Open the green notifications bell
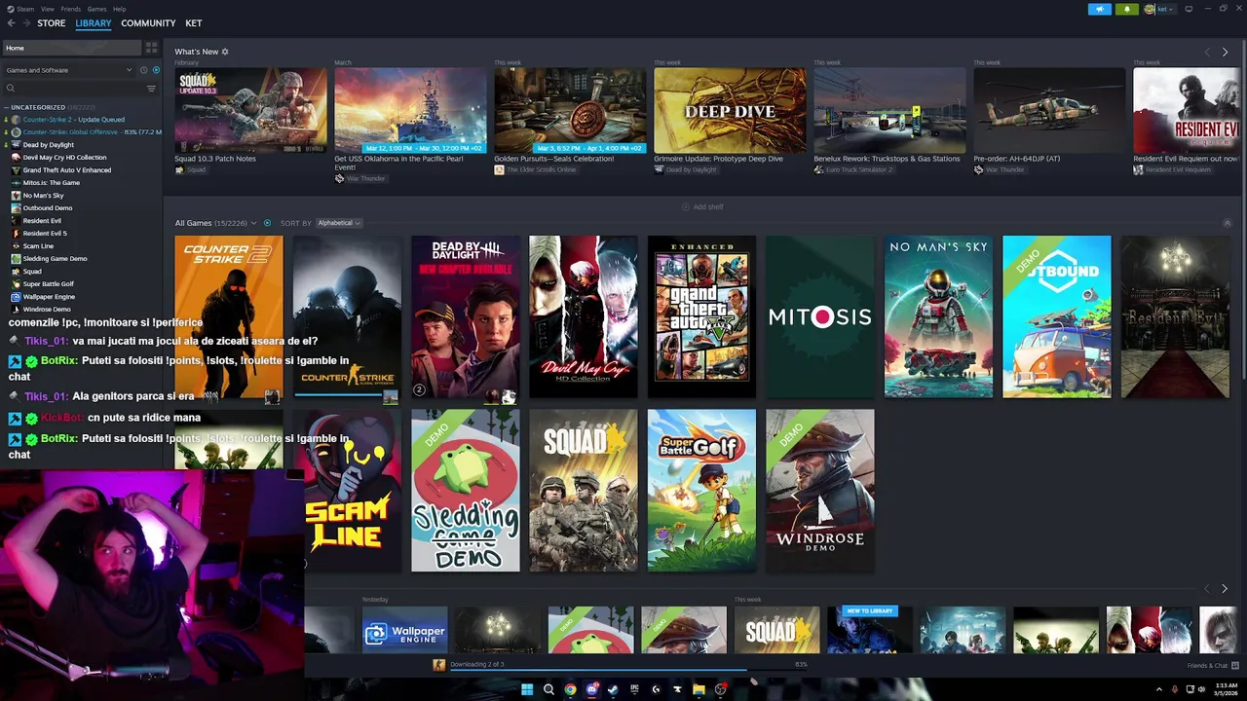Viewport: 1247px width, 701px height. [x=1127, y=9]
